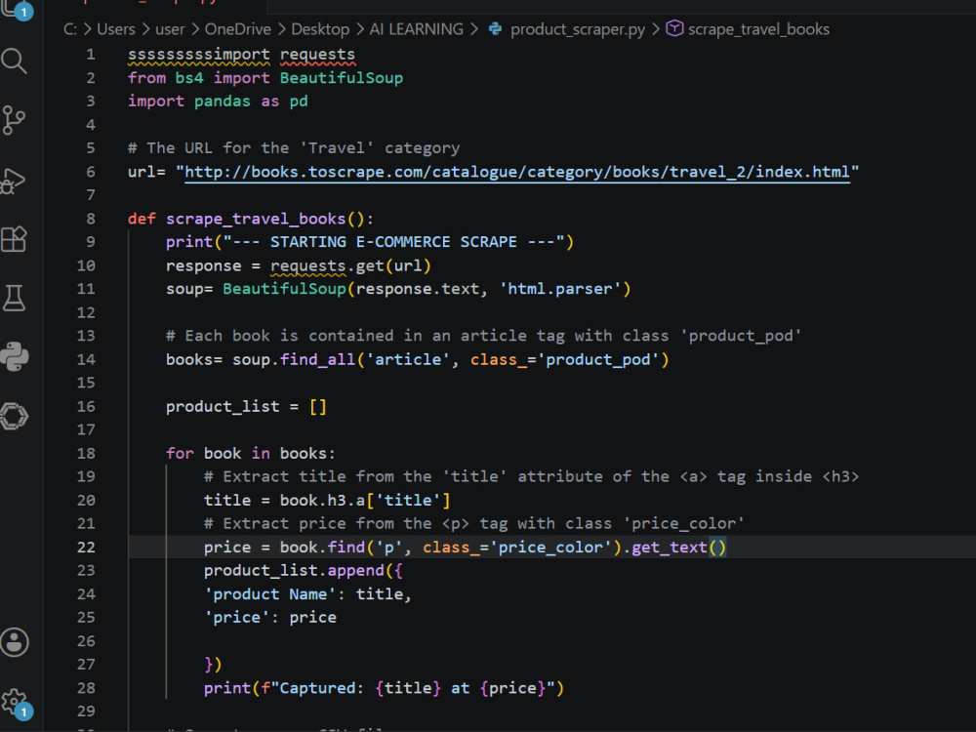Image resolution: width=976 pixels, height=732 pixels.
Task: Open the Run and Debug view
Action: 14,181
